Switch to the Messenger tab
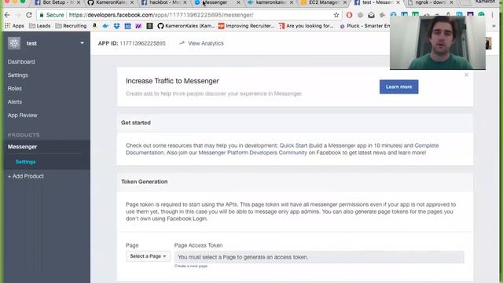503x283 pixels. pos(215,2)
